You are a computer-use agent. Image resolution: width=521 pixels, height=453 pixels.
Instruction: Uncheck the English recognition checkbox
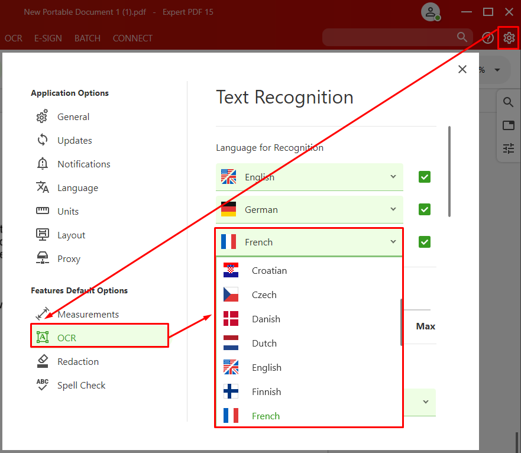[x=424, y=177]
